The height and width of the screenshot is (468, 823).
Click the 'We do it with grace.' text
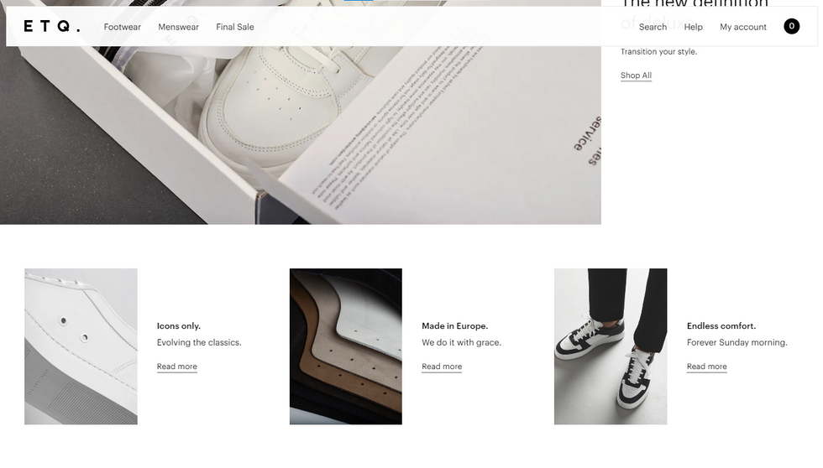click(462, 343)
